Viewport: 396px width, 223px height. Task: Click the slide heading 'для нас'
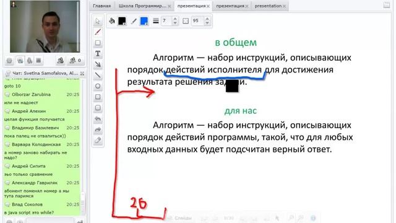pos(241,110)
